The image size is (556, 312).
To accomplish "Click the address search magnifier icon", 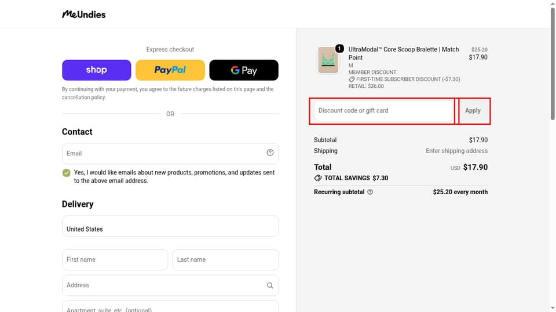I will point(270,285).
